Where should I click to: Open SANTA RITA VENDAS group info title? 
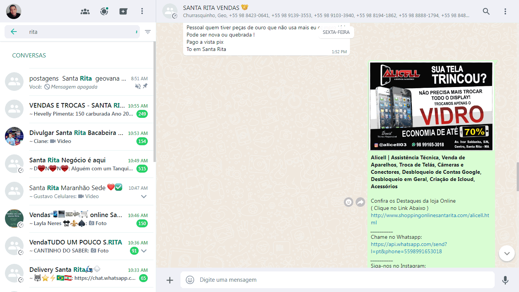215,8
